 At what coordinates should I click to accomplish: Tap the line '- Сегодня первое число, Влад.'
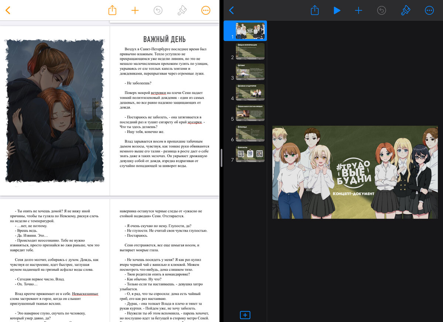tap(41, 279)
